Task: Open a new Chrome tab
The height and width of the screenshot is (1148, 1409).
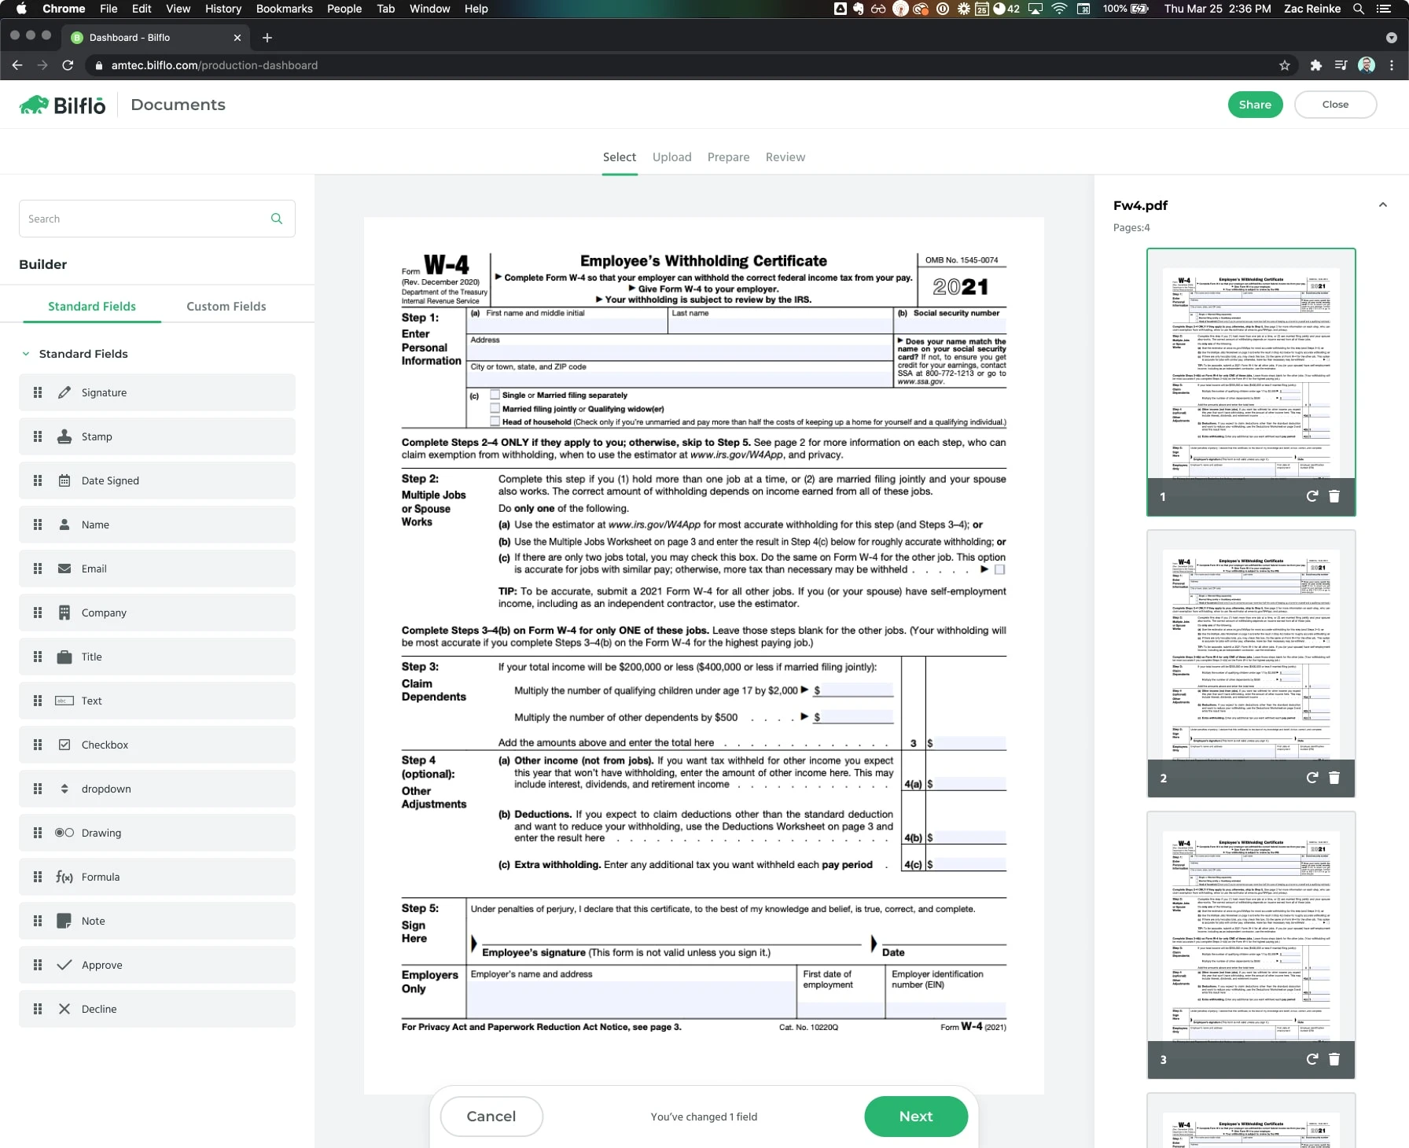Action: pos(267,38)
